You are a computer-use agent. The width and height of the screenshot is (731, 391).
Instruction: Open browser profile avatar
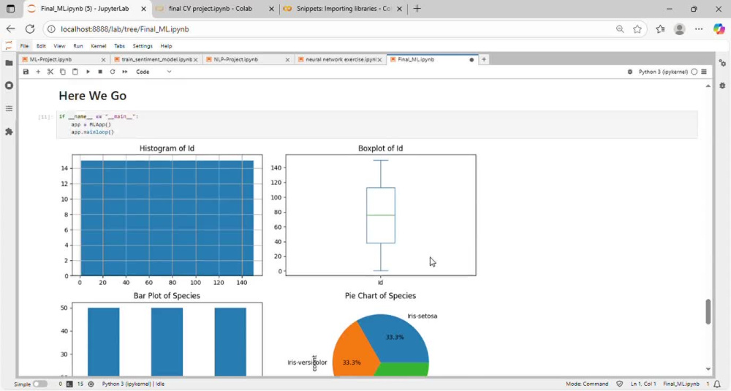point(680,29)
